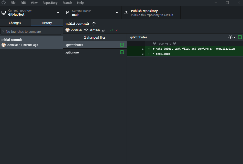The height and width of the screenshot is (164, 243).
Task: Click Publish repository button text
Action: coord(144,11)
